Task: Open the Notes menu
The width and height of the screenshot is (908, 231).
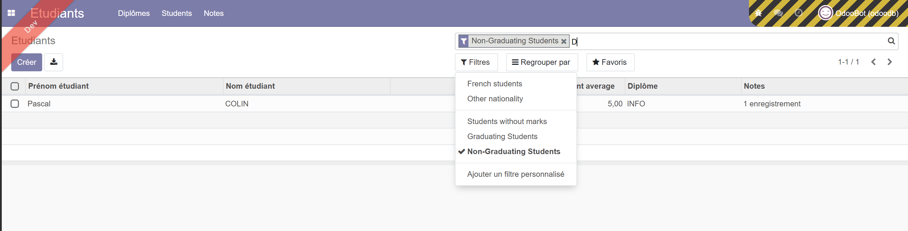Action: point(214,13)
